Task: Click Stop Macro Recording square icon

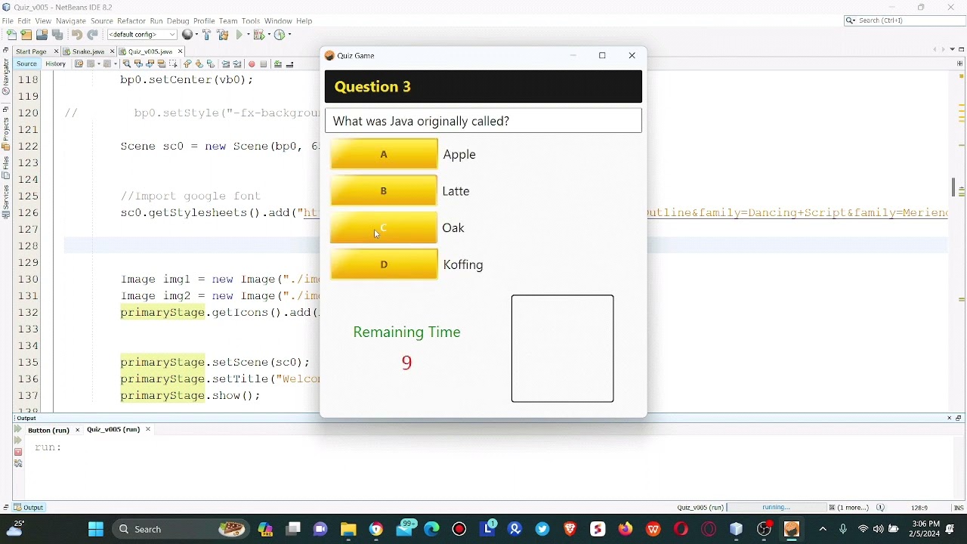Action: (264, 64)
